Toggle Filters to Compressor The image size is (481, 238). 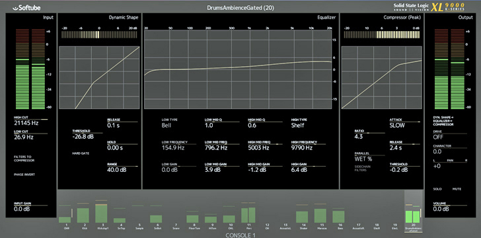click(24, 159)
